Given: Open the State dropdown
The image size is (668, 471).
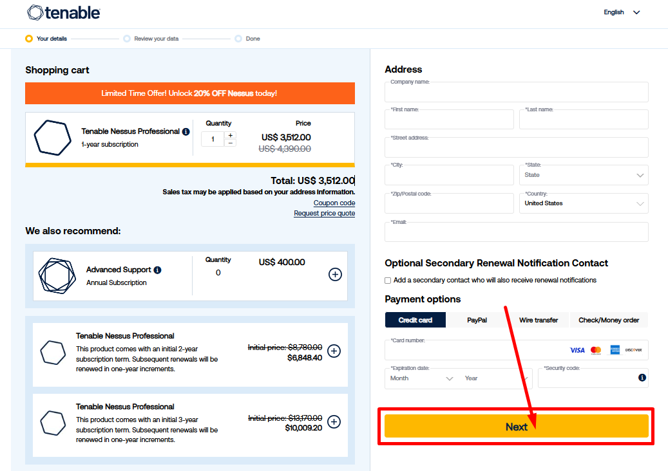Looking at the screenshot, I should tap(583, 175).
